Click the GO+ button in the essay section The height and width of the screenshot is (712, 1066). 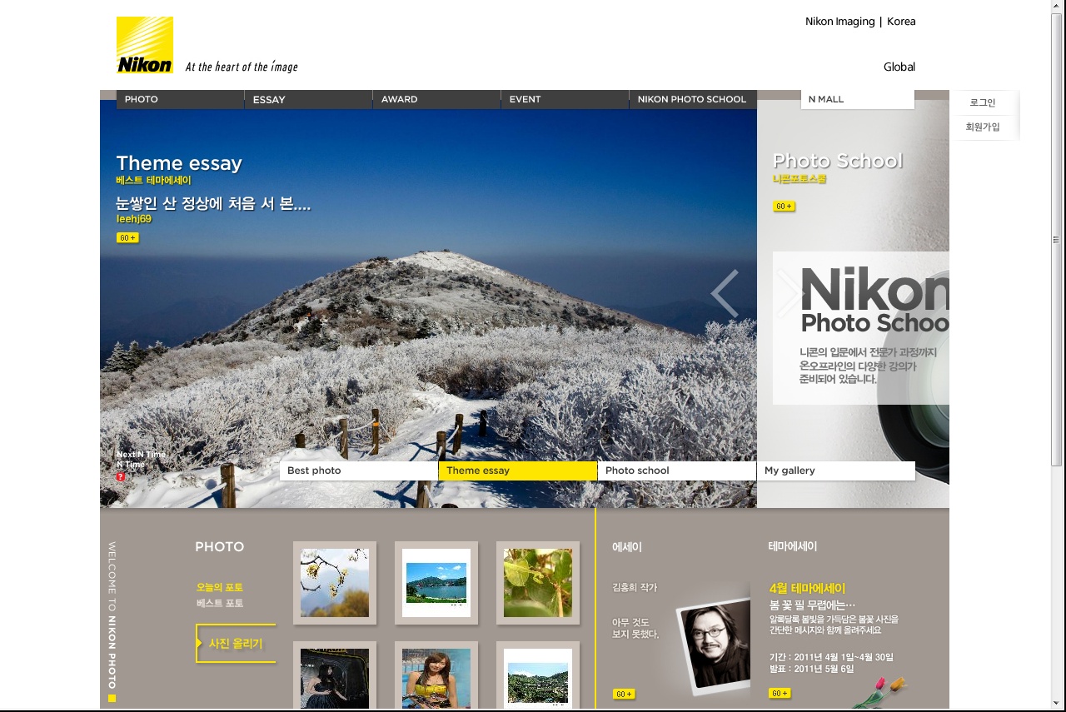click(624, 694)
